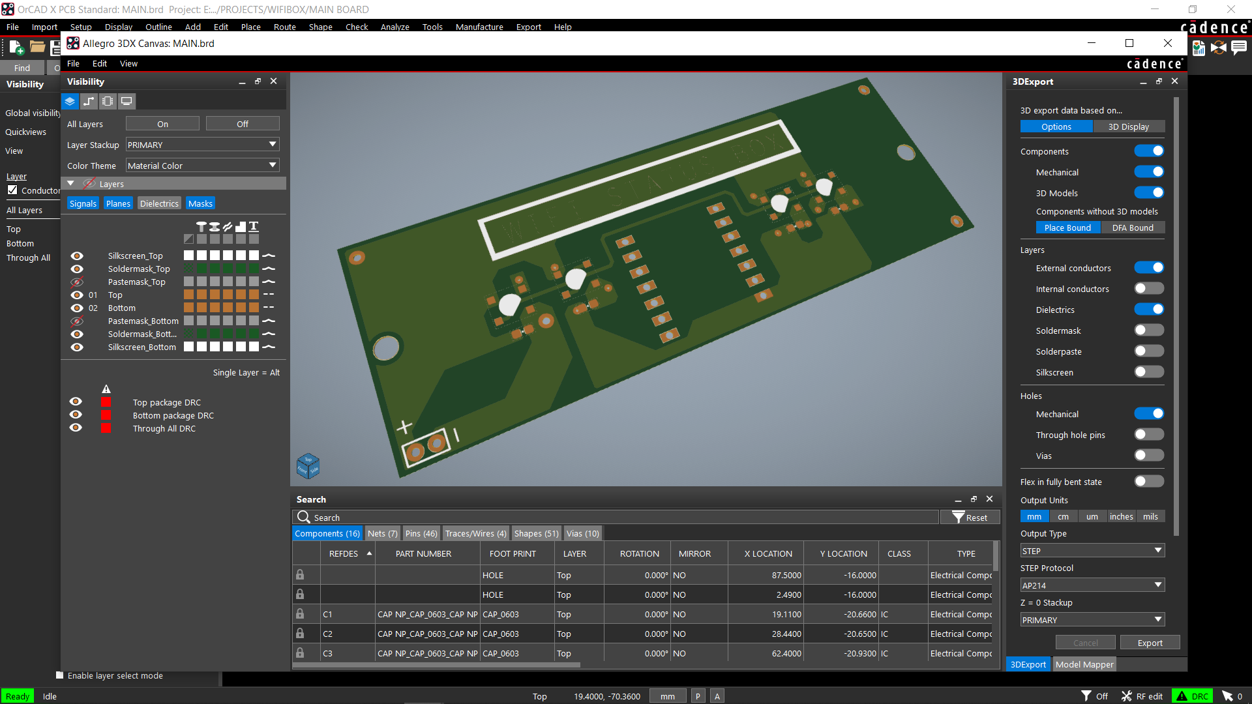Click the Export button

(1150, 643)
